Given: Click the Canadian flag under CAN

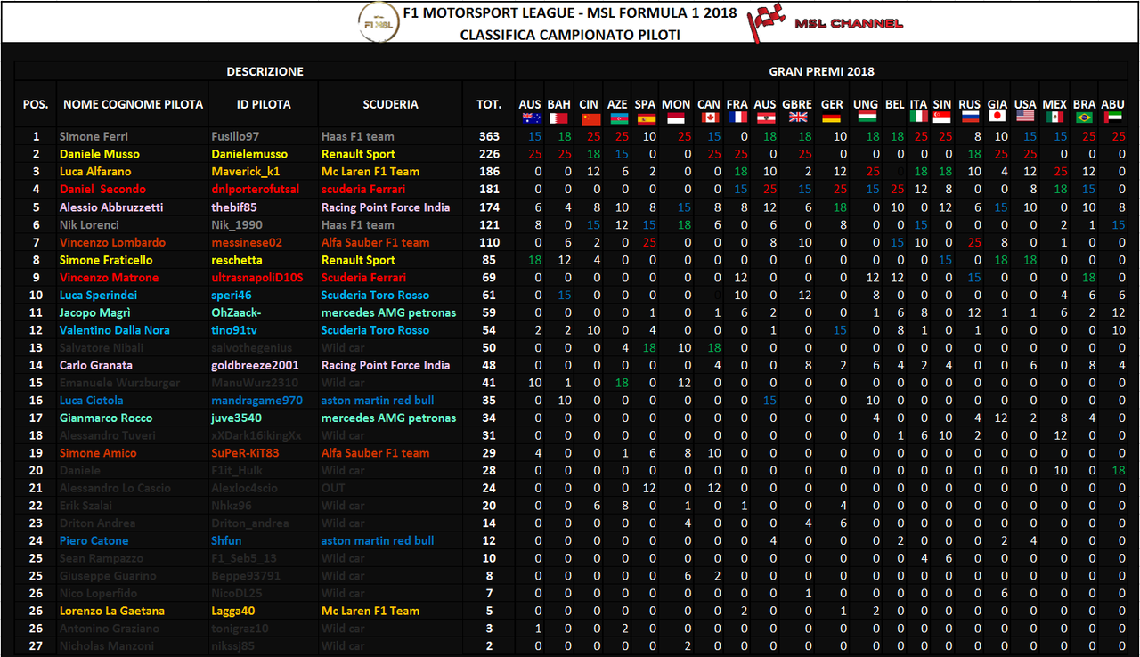Looking at the screenshot, I should [x=709, y=118].
